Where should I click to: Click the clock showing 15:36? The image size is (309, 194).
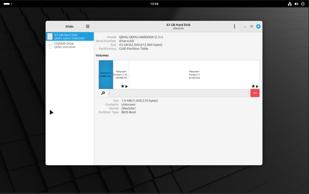click(154, 4)
